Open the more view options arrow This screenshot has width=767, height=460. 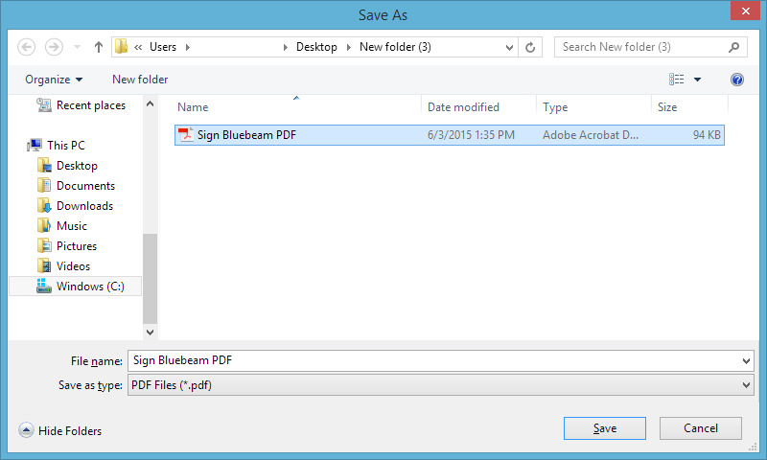(698, 80)
